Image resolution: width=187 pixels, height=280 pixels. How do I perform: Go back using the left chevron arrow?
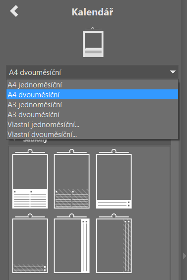[x=14, y=11]
